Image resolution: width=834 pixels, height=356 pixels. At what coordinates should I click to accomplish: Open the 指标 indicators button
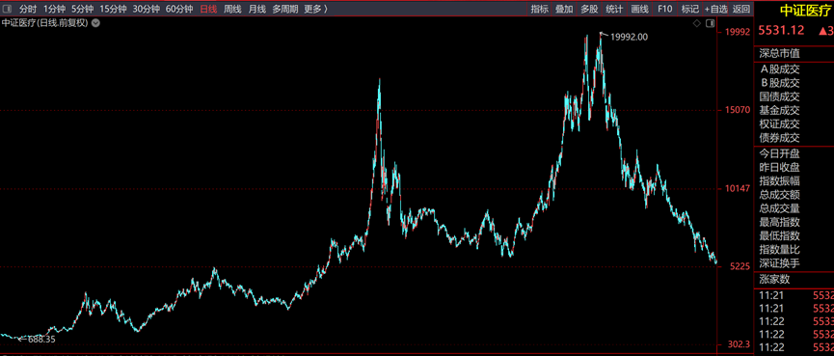[x=540, y=9]
